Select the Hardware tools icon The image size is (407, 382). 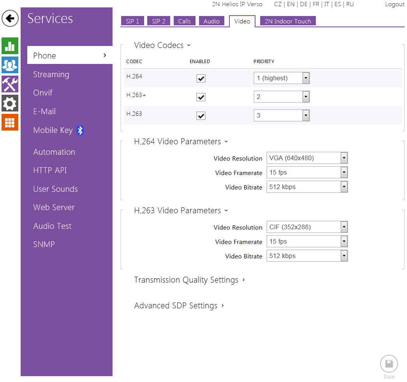point(10,84)
